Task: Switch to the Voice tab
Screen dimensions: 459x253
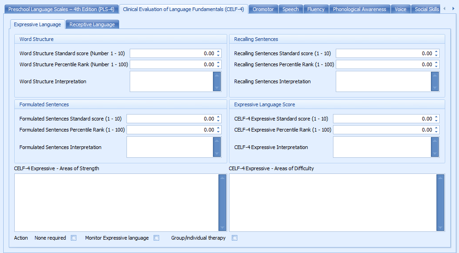Action: [401, 9]
